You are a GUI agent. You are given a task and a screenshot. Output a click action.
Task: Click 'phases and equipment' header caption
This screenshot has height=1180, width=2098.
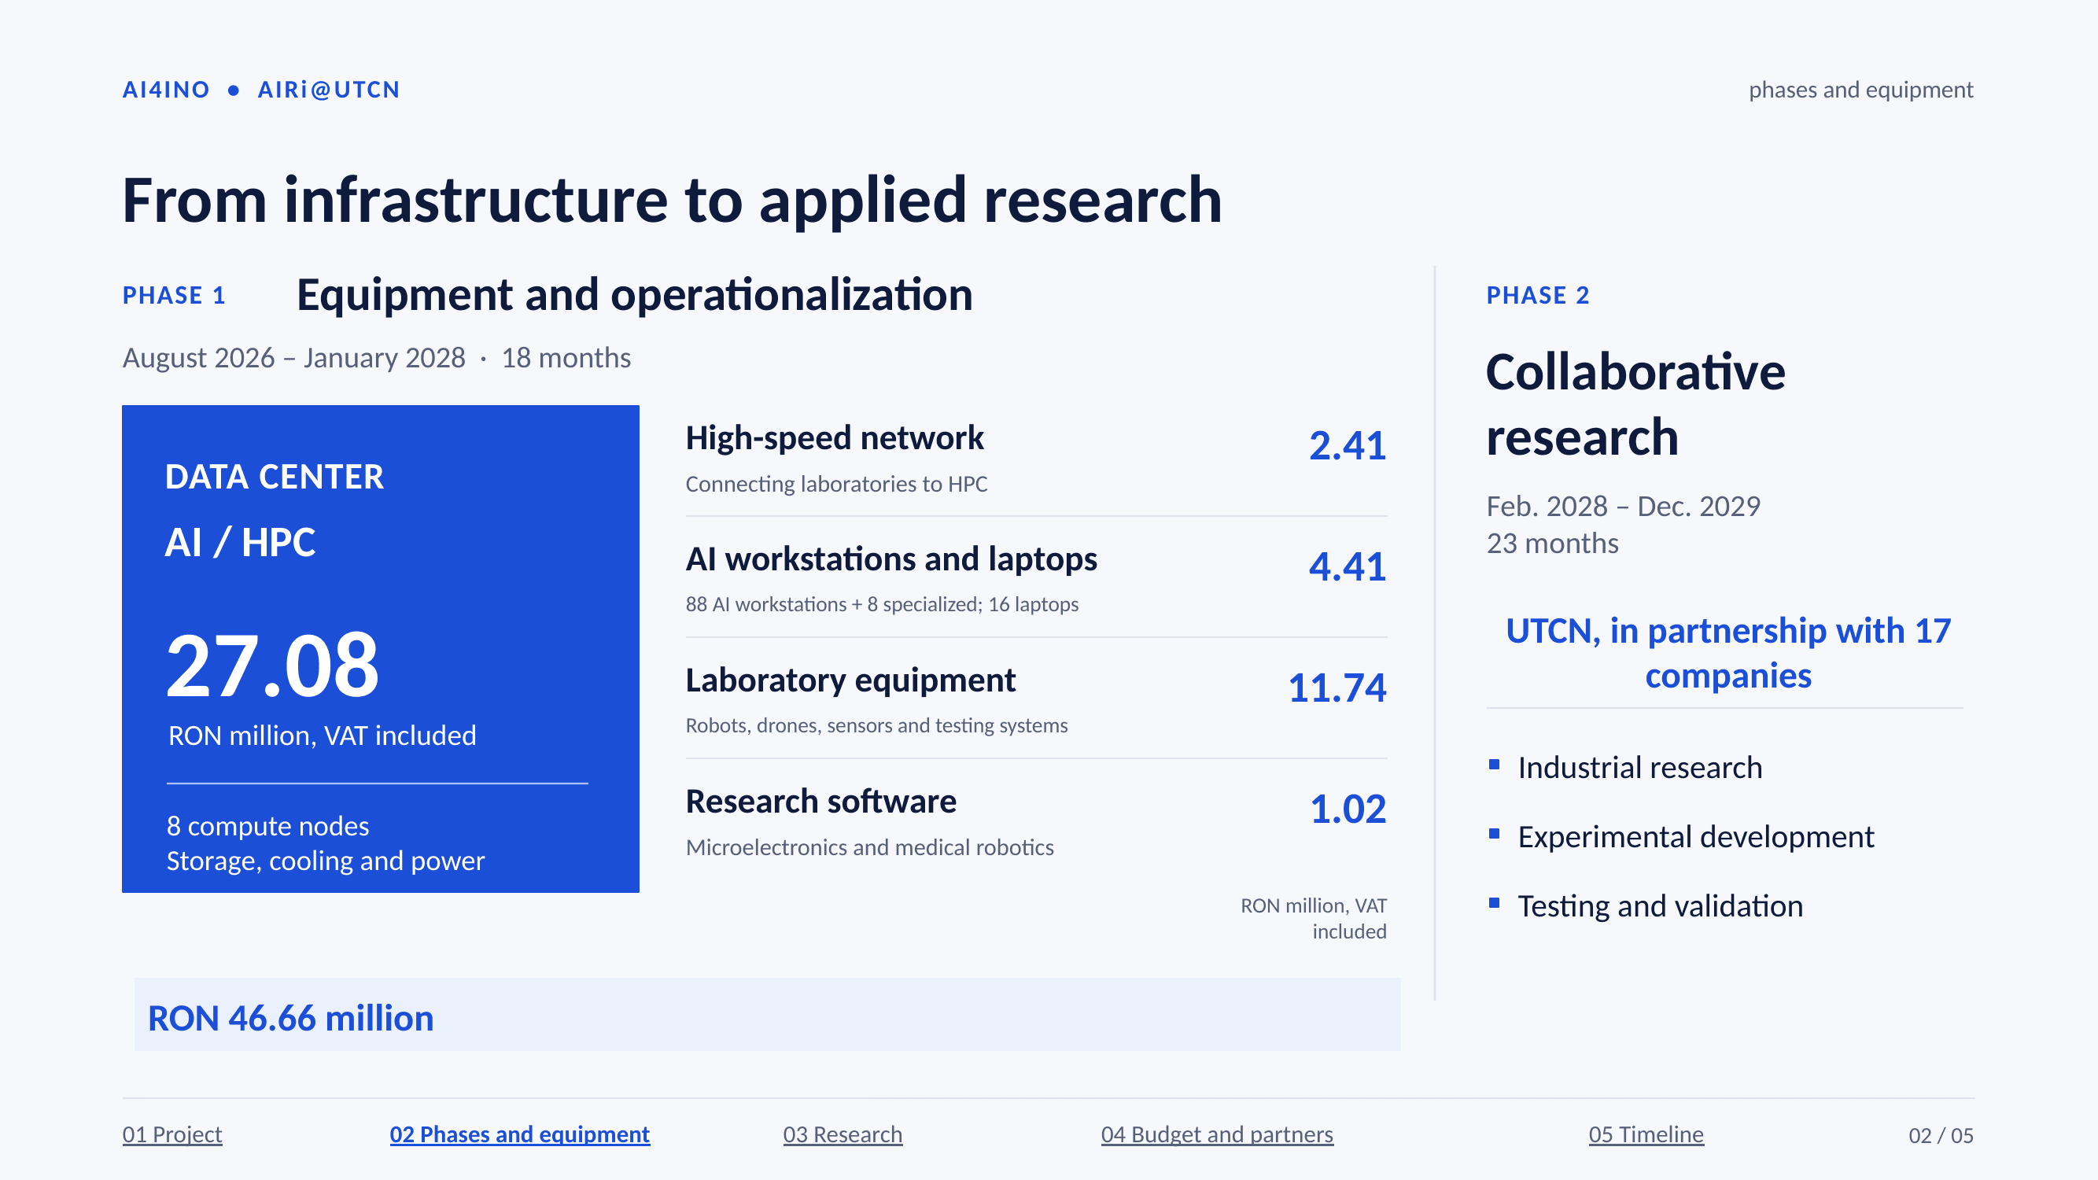tap(1861, 90)
